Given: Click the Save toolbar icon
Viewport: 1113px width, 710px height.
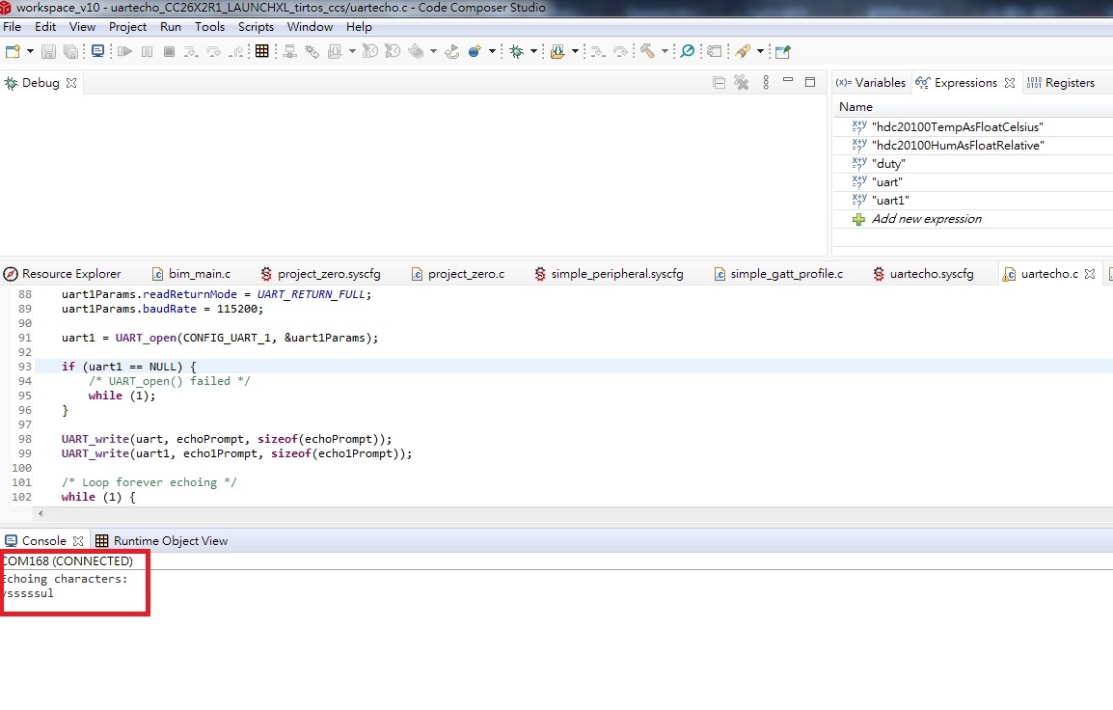Looking at the screenshot, I should (48, 51).
